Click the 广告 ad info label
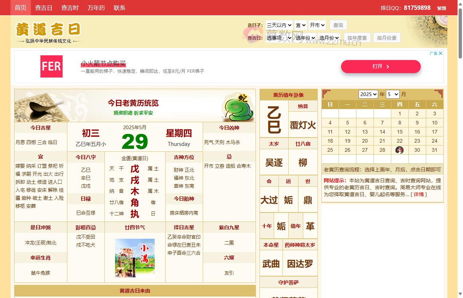The height and width of the screenshot is (298, 463). (433, 53)
